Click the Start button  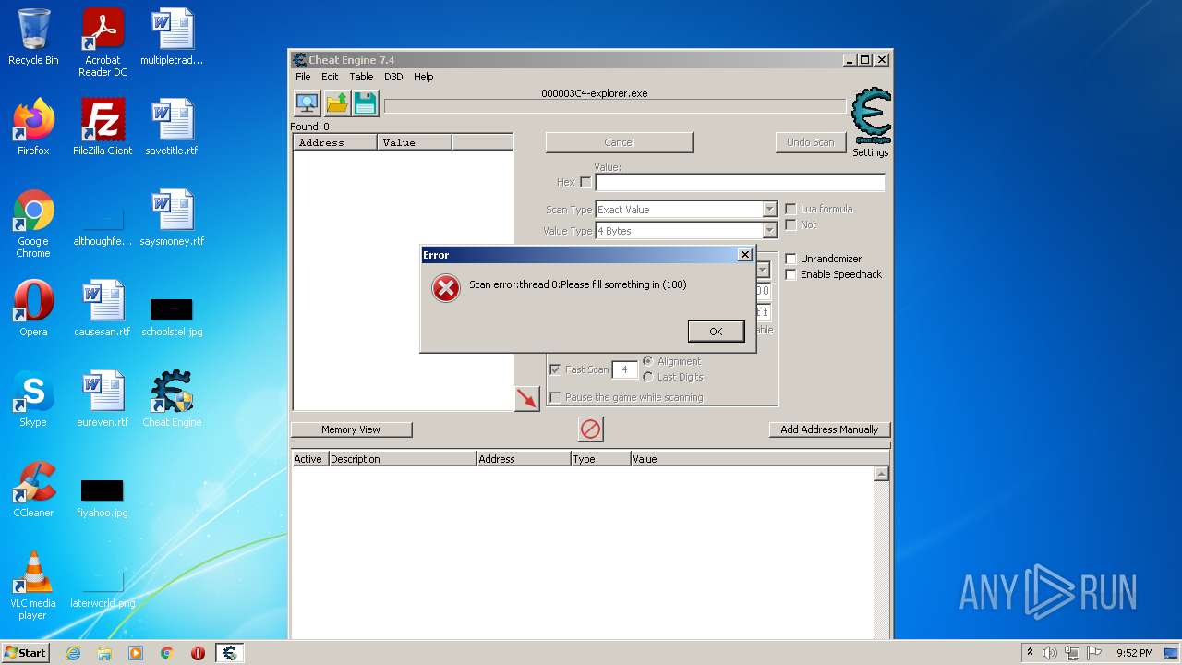tap(26, 653)
